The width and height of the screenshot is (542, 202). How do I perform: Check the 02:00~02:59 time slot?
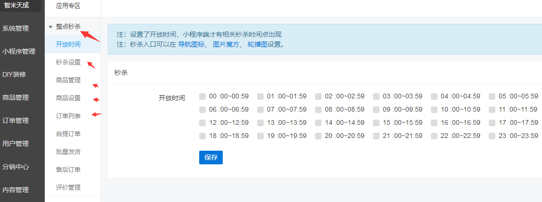tap(318, 96)
